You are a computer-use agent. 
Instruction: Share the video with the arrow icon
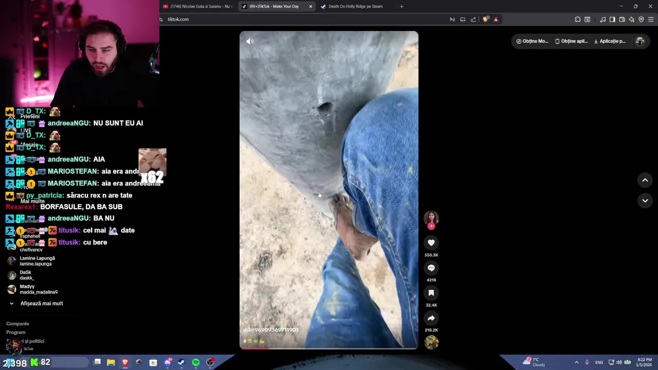431,318
